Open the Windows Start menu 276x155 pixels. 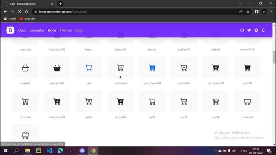[6, 151]
